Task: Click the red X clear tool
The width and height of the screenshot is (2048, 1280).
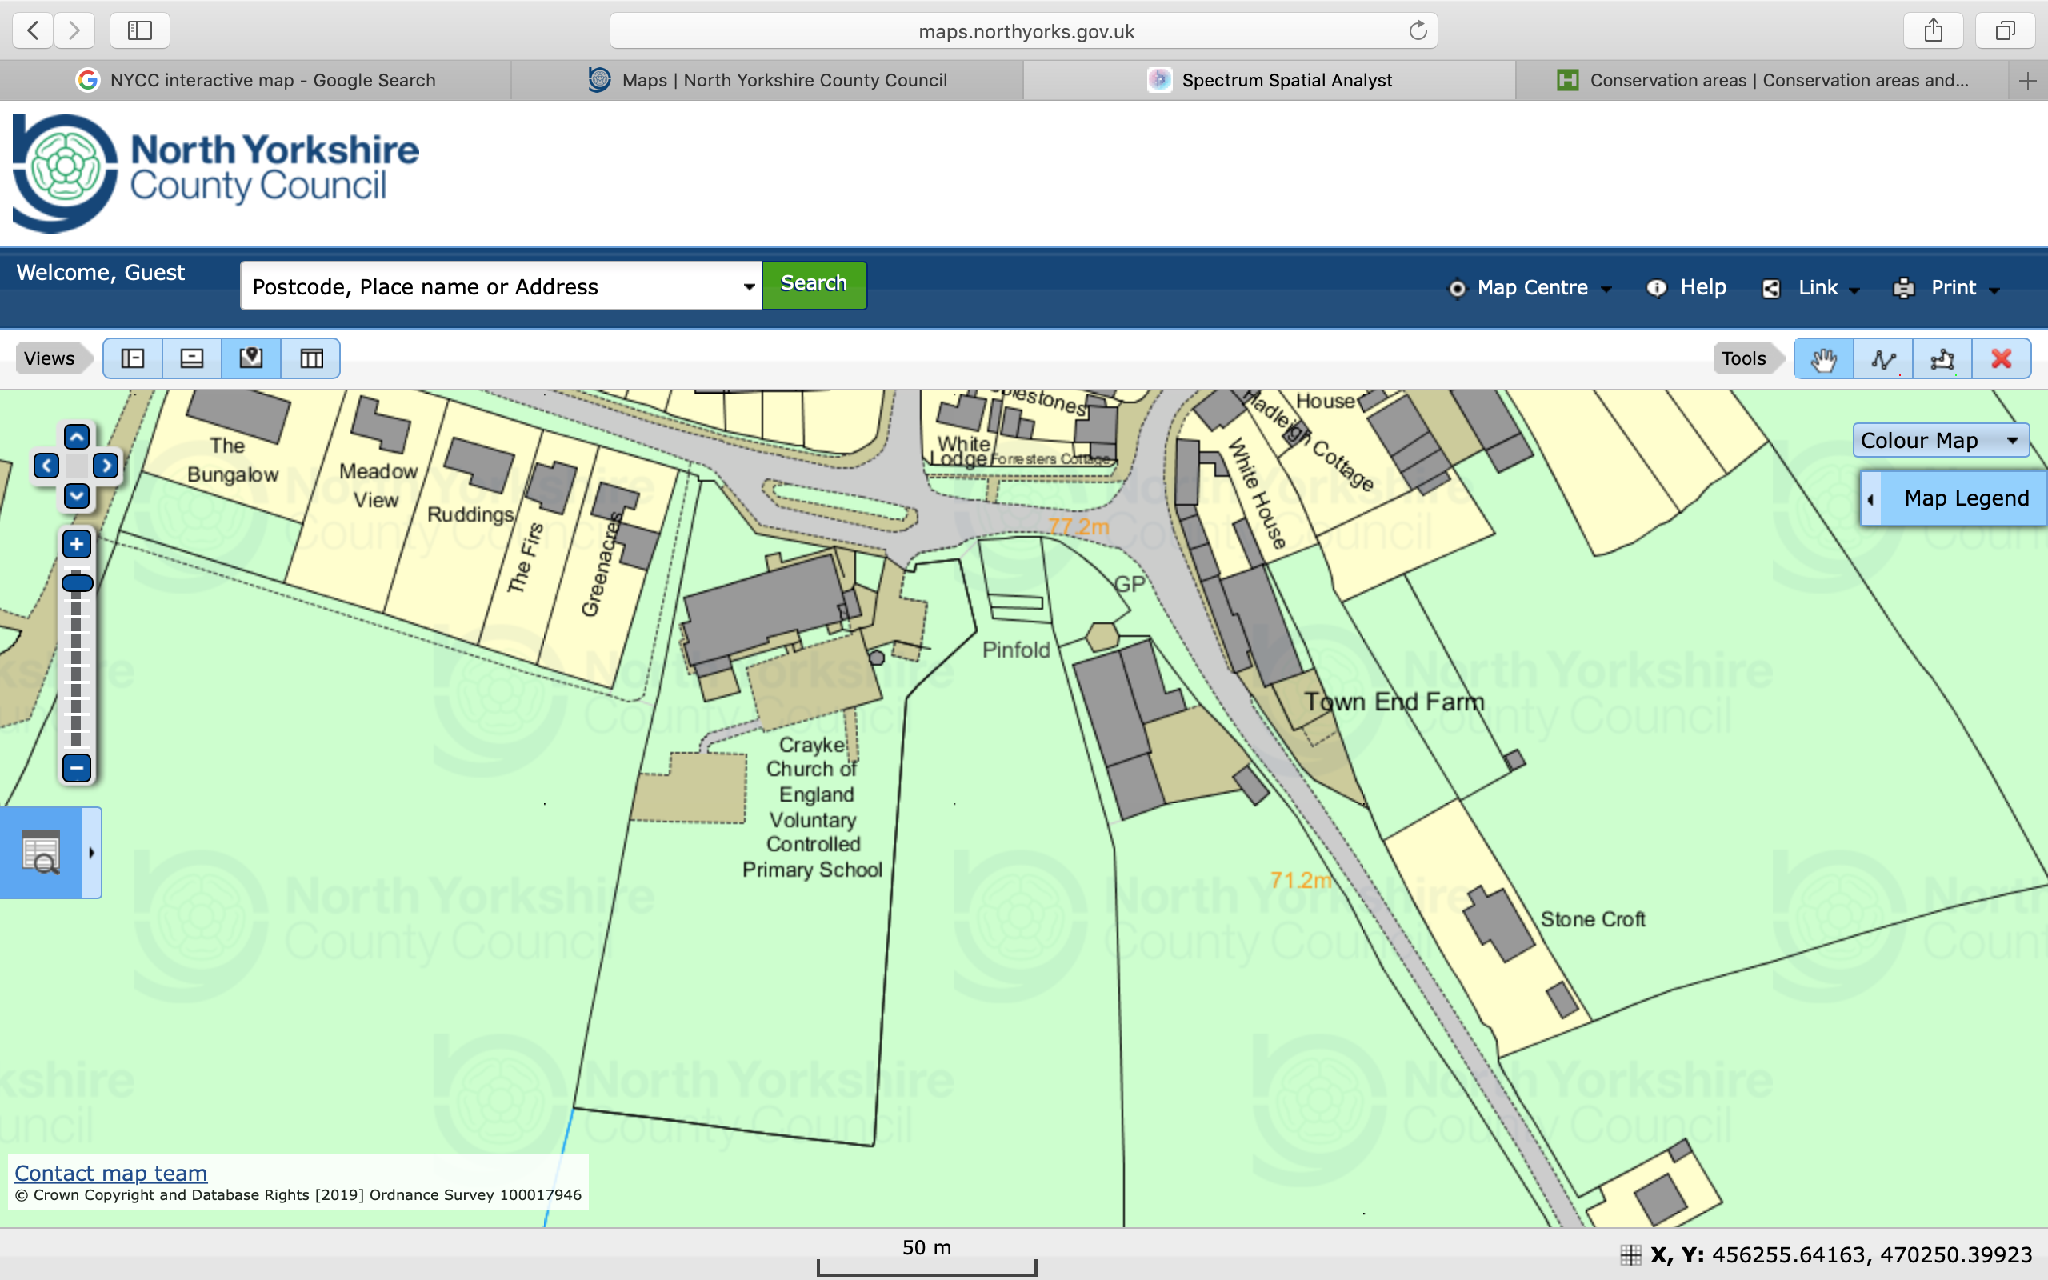Action: click(2001, 359)
